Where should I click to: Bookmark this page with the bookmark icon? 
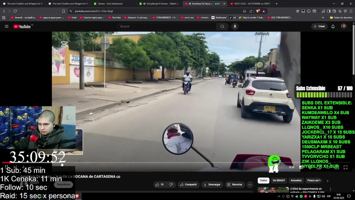[64, 11]
